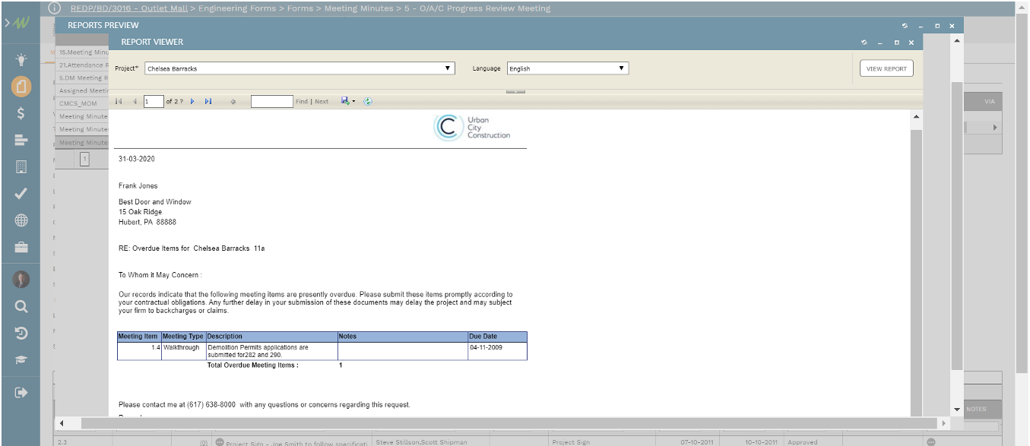1030x446 pixels.
Task: Click the 04-11-2009 due date cell
Action: [x=497, y=351]
